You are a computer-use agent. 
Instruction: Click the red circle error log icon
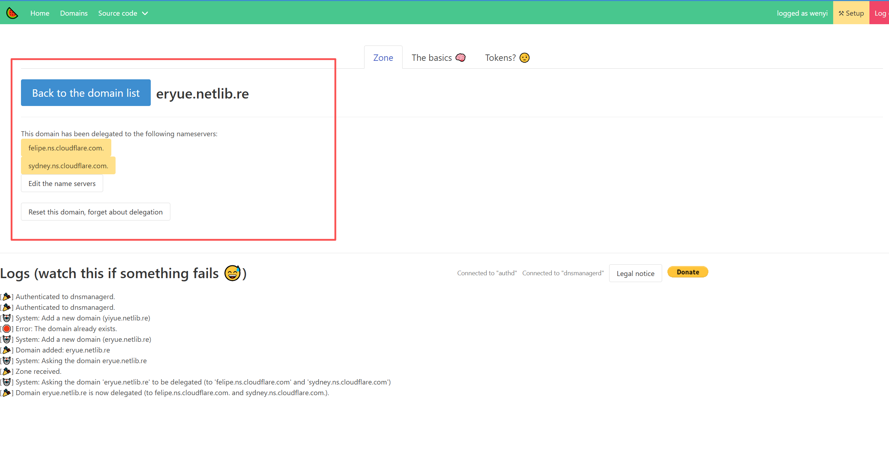(7, 329)
